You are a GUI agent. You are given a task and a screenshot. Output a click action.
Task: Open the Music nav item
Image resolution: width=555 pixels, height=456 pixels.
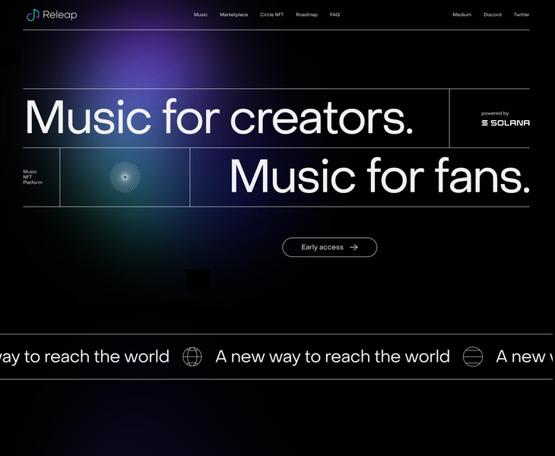coord(201,14)
